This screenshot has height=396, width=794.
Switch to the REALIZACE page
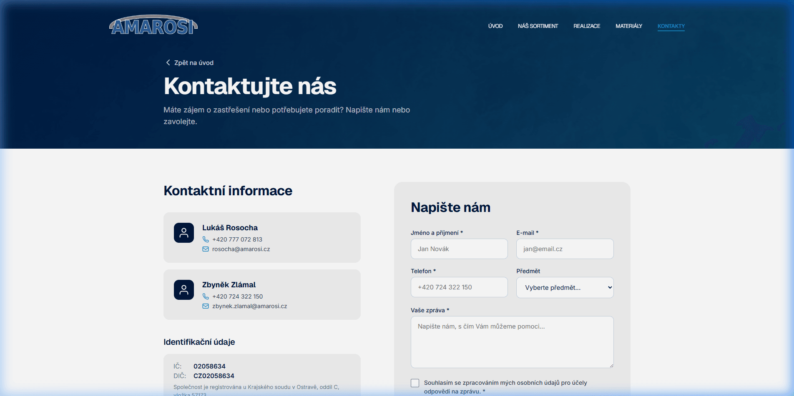[587, 26]
